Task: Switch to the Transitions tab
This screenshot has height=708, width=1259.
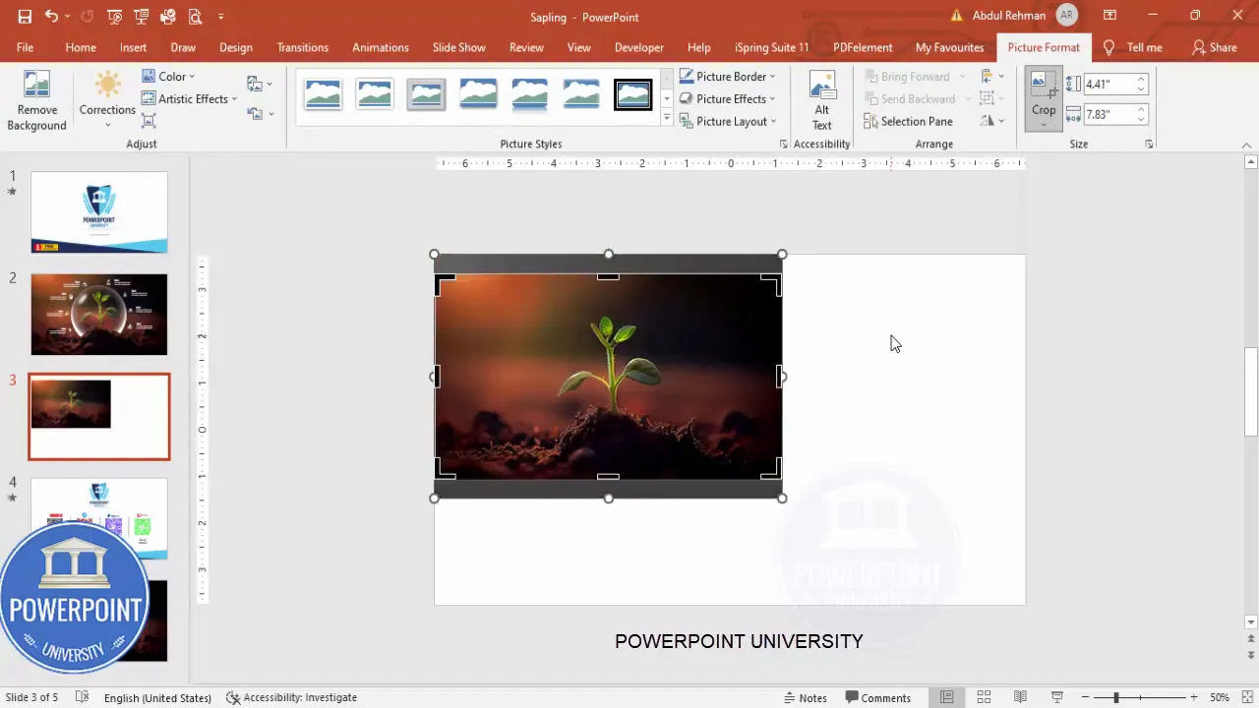Action: pyautogui.click(x=302, y=47)
